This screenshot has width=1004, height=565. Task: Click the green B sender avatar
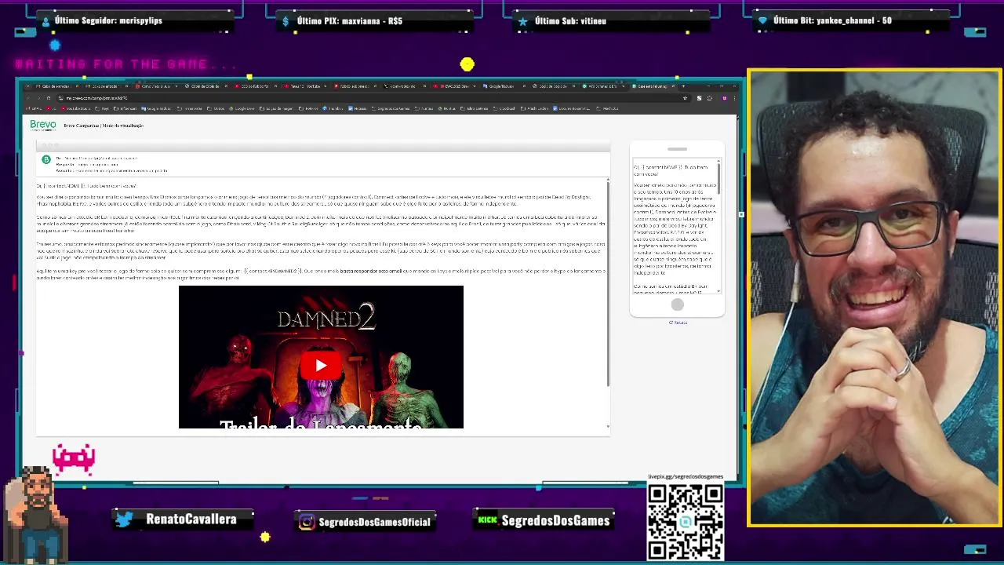coord(46,160)
